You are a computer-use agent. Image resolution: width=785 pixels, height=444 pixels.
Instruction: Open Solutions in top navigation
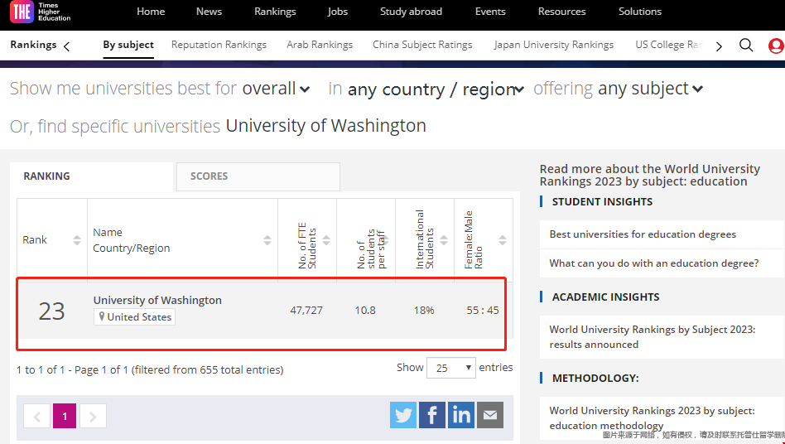(640, 12)
